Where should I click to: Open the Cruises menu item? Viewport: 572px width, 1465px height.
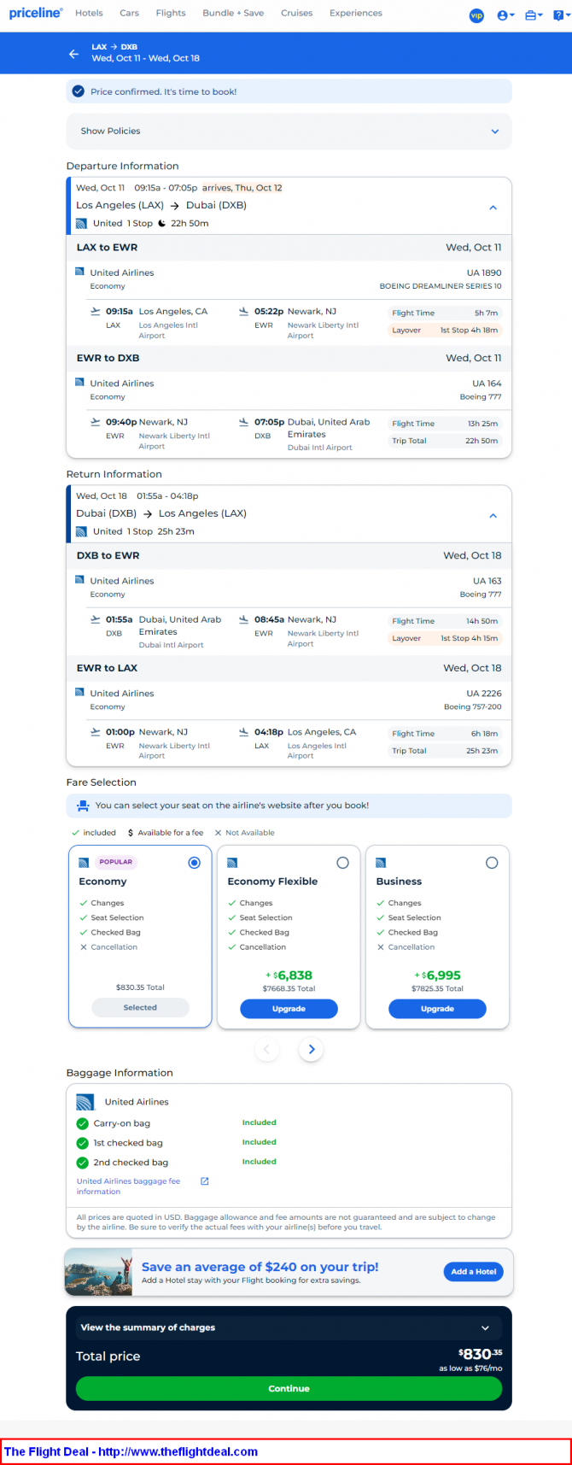pos(296,13)
